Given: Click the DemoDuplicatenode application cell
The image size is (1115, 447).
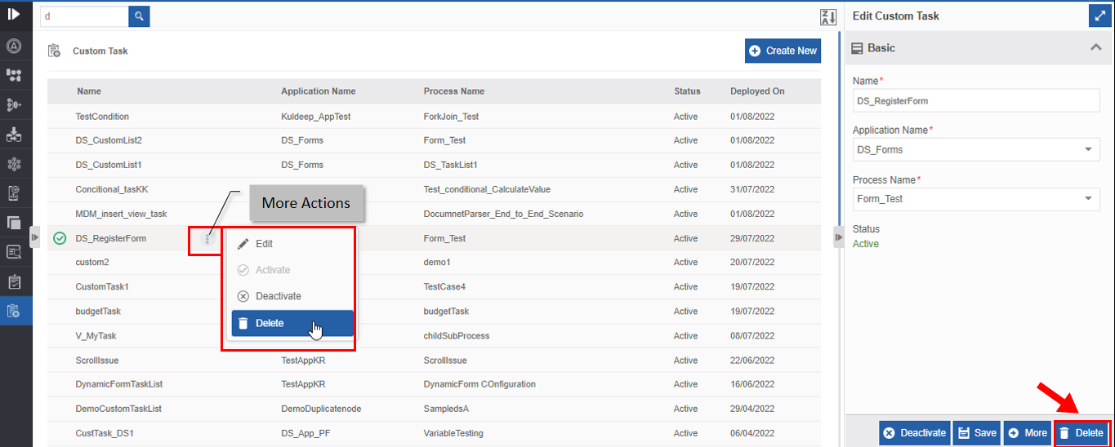Looking at the screenshot, I should tap(321, 409).
